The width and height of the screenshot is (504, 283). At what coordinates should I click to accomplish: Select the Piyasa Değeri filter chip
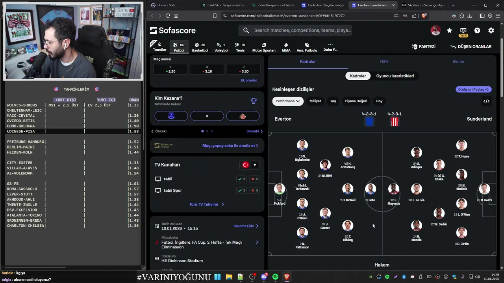tap(356, 101)
